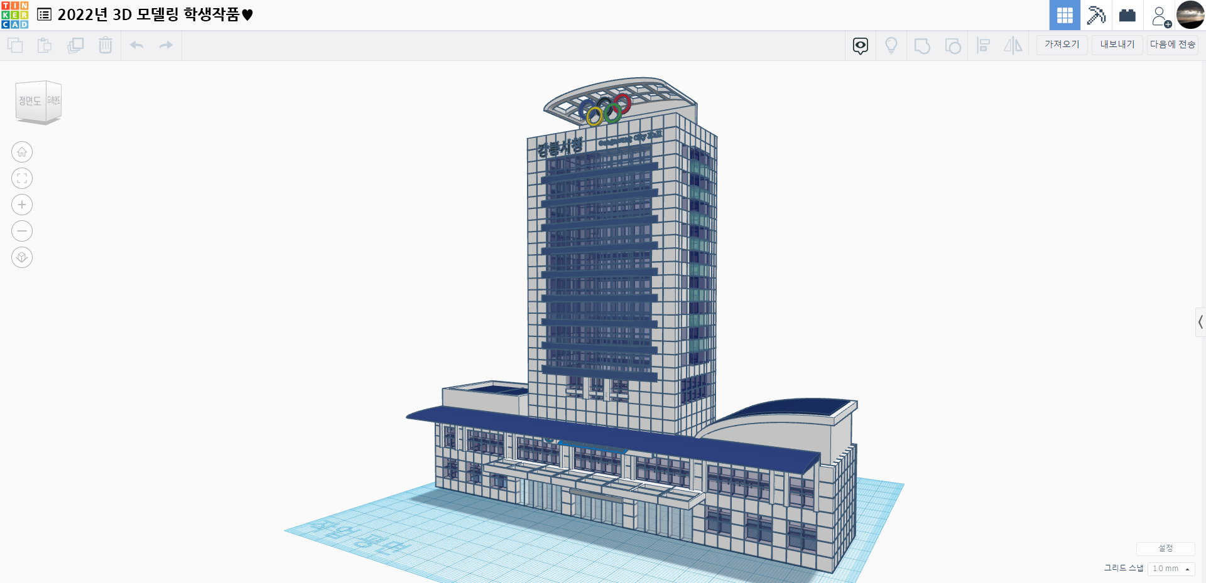Open the grid snap 1.0 mm dropdown
Viewport: 1206px width, 583px height.
point(1171,569)
